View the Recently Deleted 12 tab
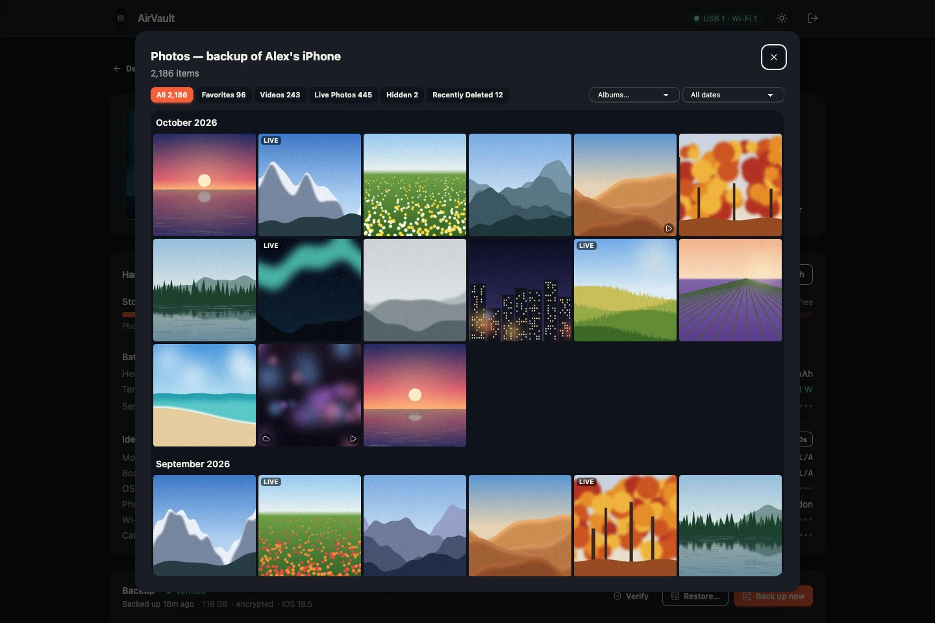935x623 pixels. pos(467,95)
